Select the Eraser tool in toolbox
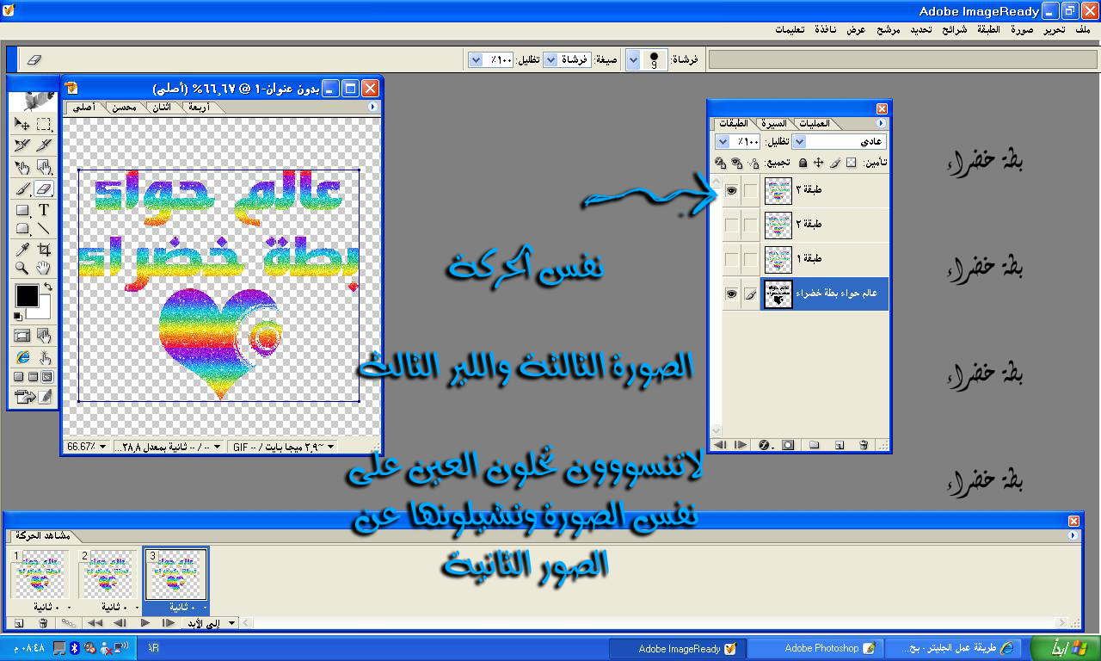 [44, 189]
